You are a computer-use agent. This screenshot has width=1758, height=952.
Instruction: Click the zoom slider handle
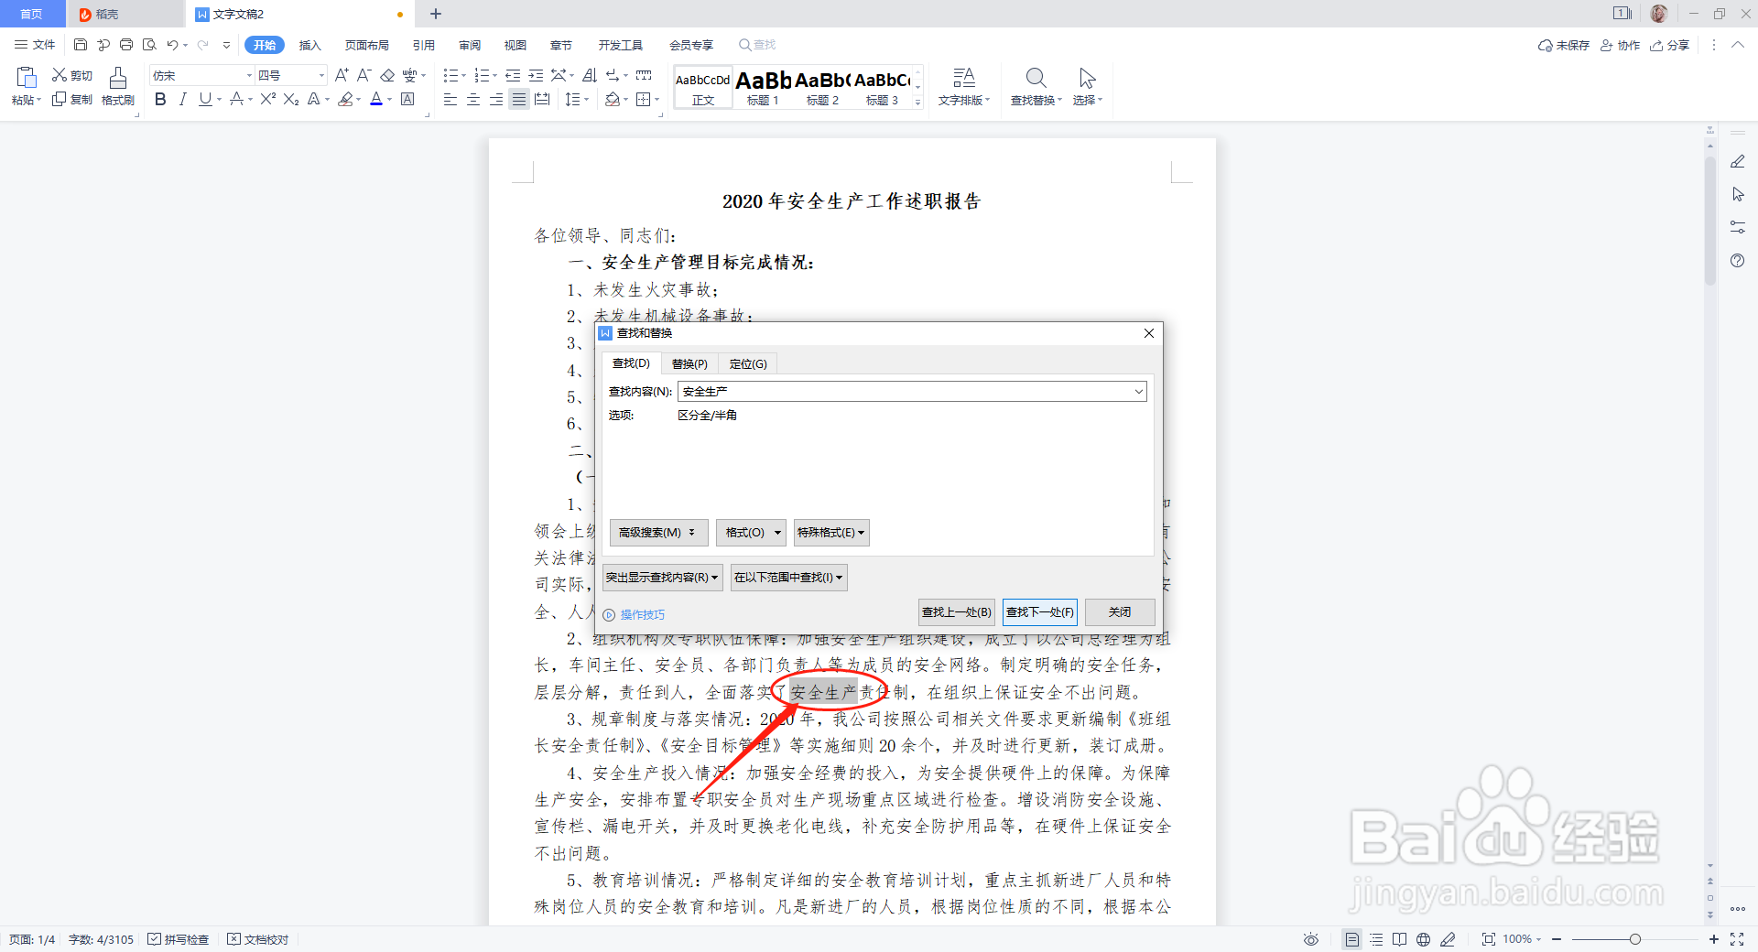tap(1634, 939)
